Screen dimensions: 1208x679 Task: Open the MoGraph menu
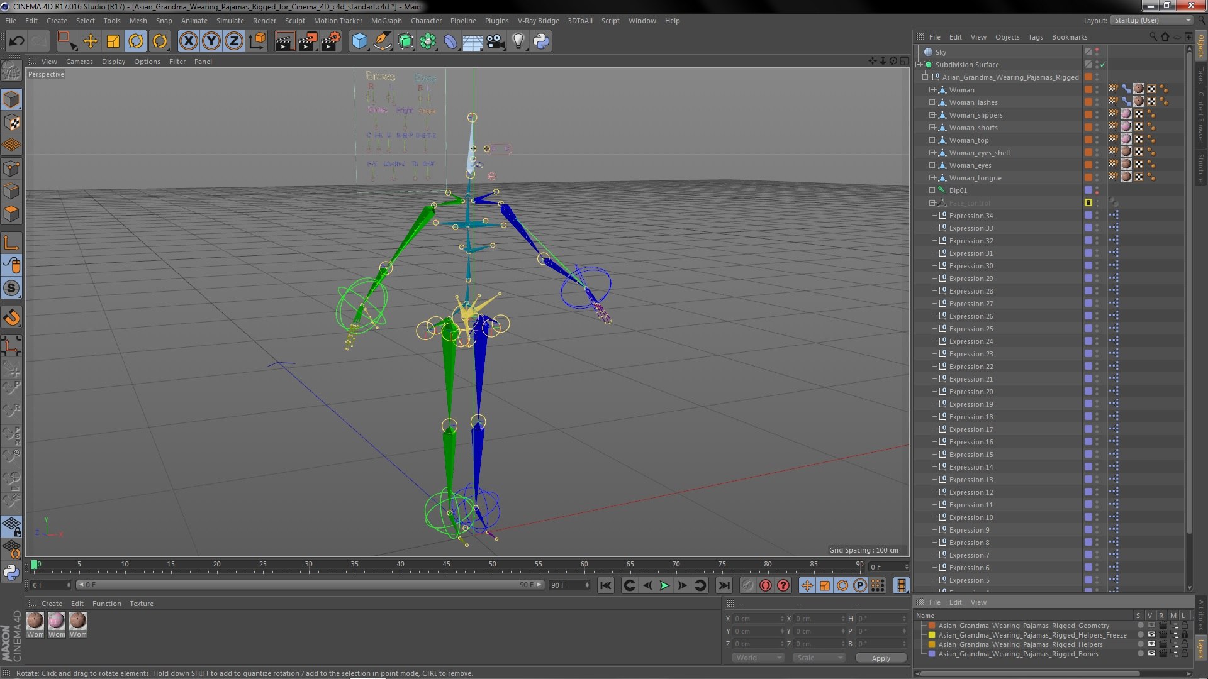[386, 21]
